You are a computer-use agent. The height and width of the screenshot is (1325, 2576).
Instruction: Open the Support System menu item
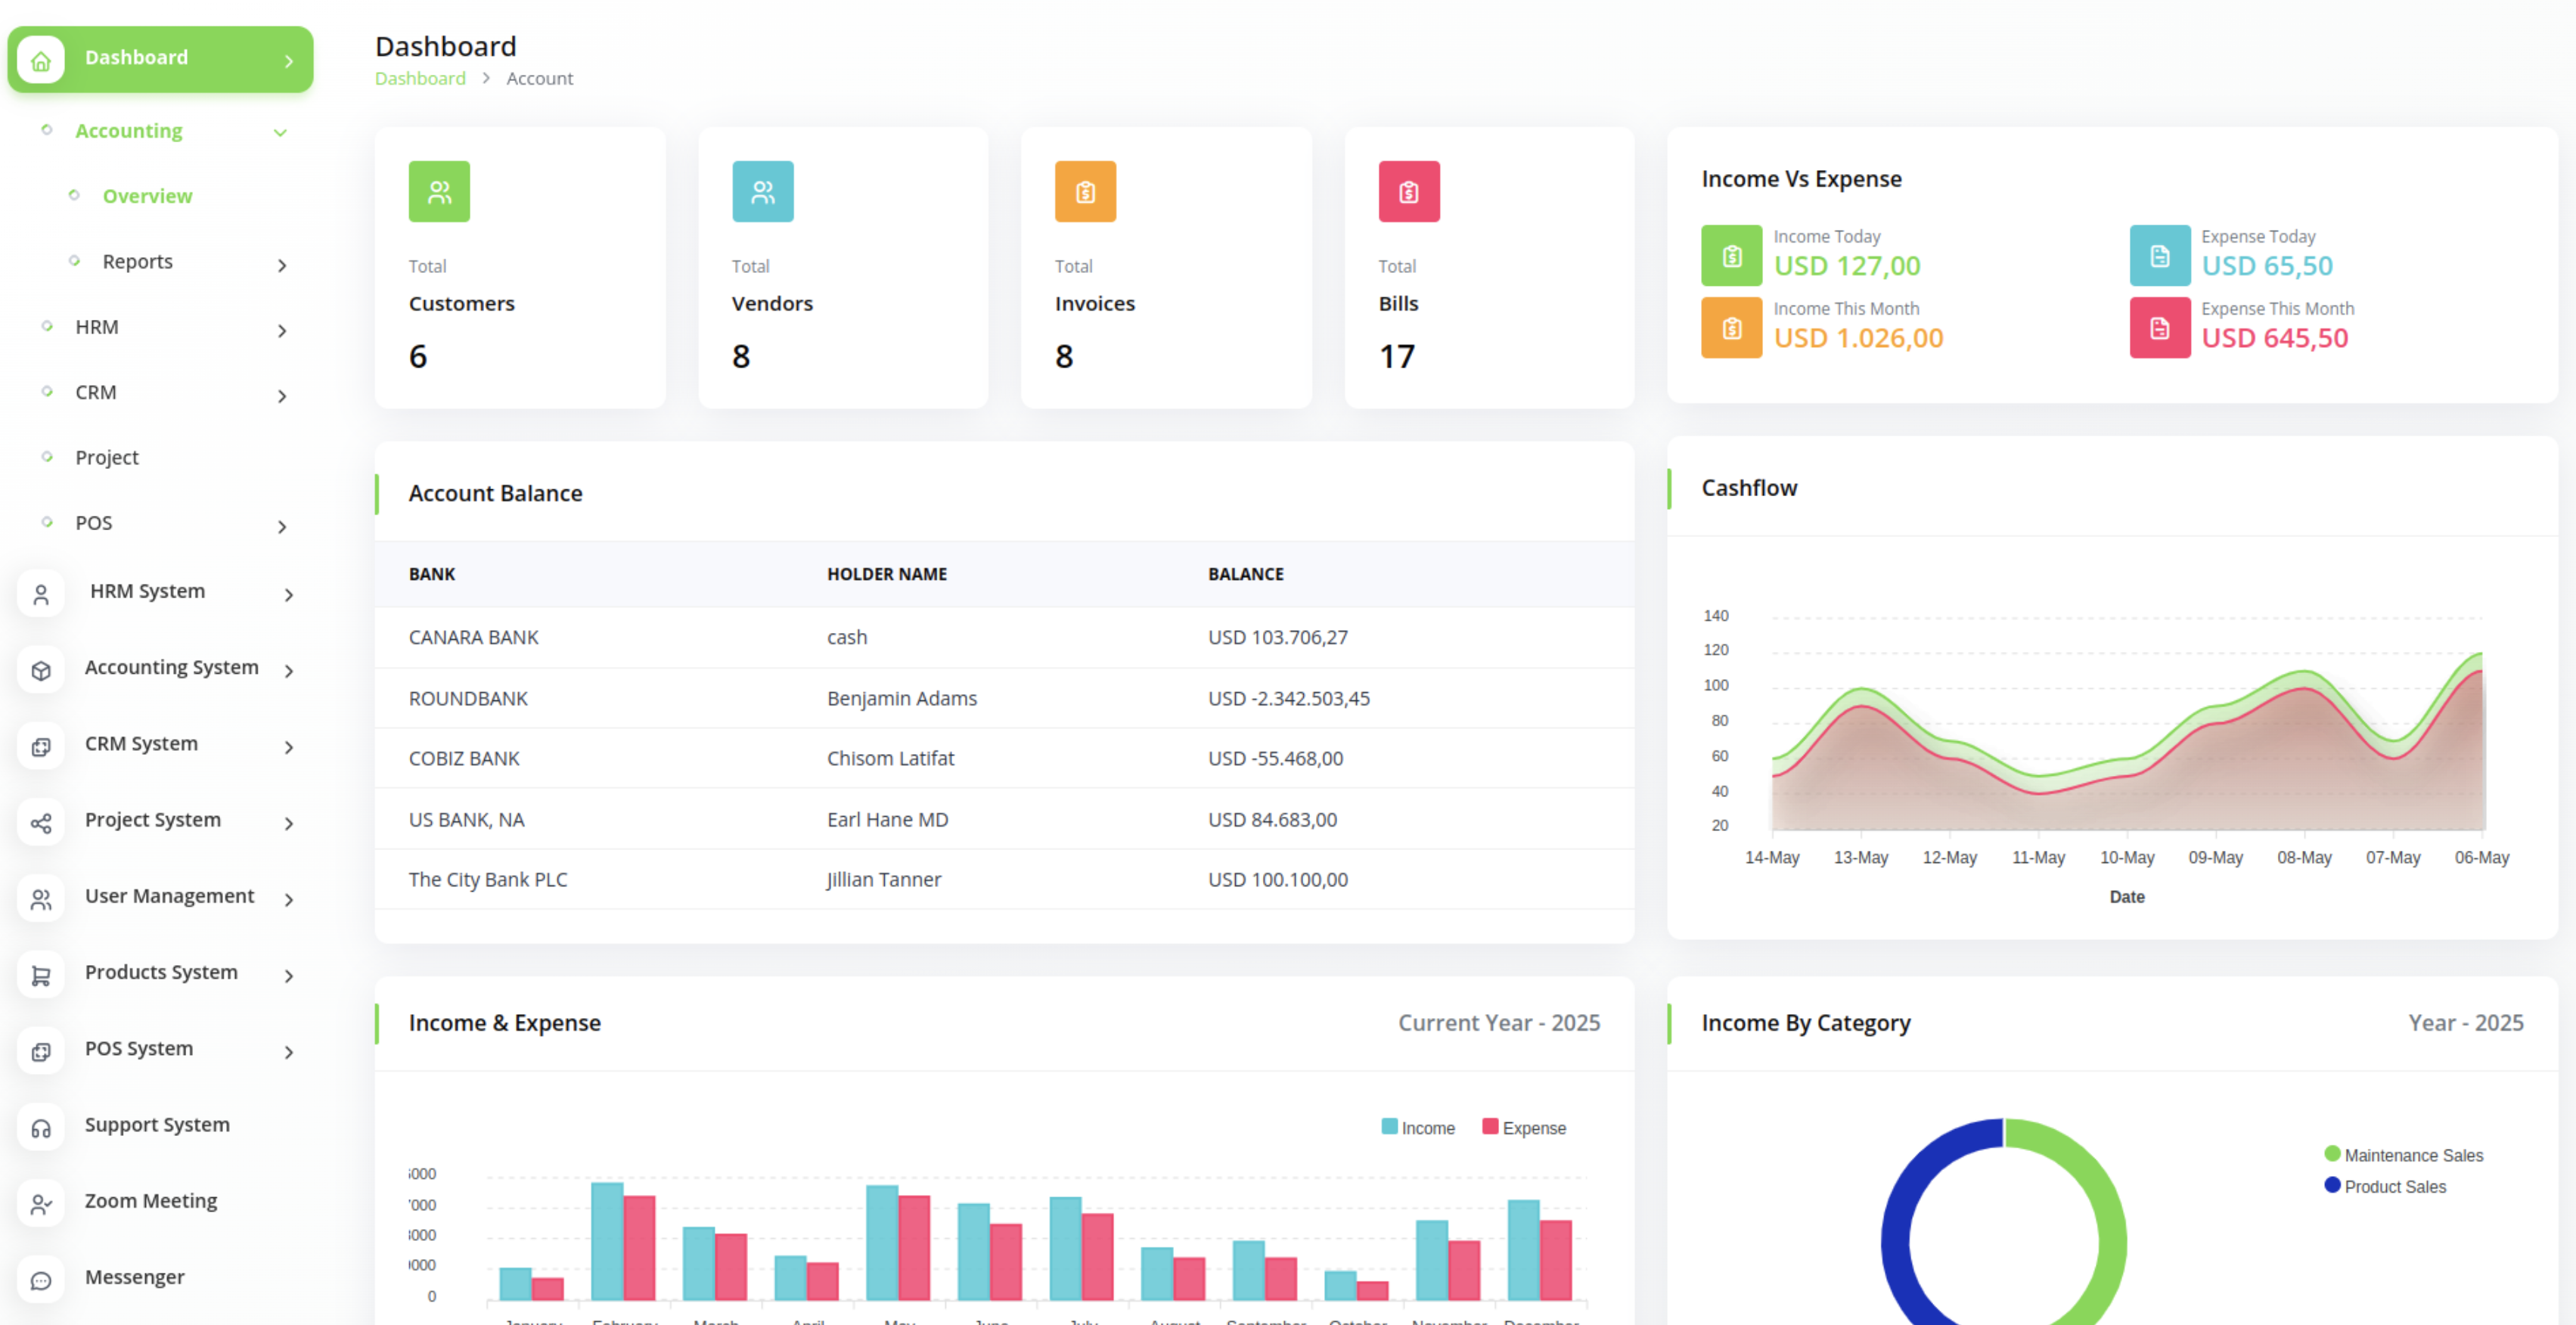pyautogui.click(x=157, y=1124)
